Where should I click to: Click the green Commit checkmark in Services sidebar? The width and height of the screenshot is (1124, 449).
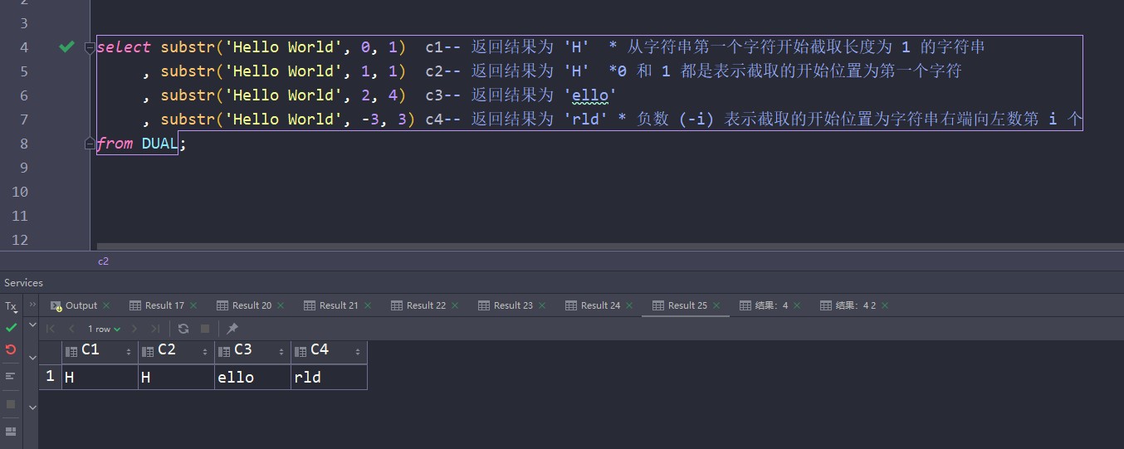coord(11,328)
